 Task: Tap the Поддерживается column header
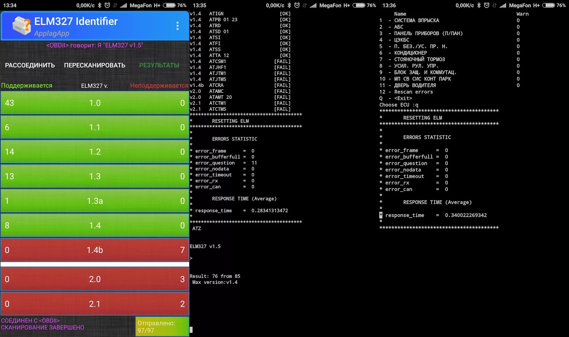(x=27, y=86)
